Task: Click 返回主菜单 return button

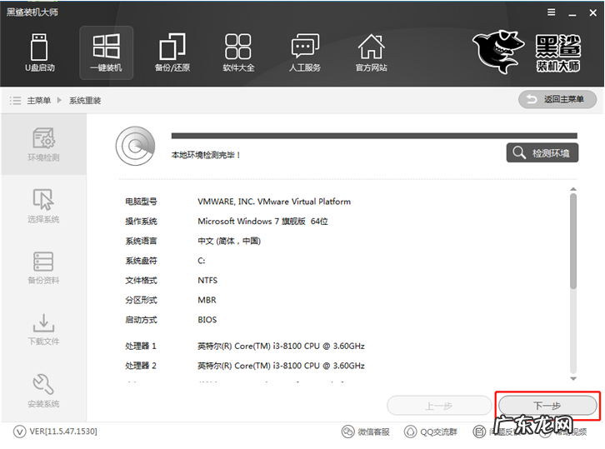Action: [x=557, y=99]
